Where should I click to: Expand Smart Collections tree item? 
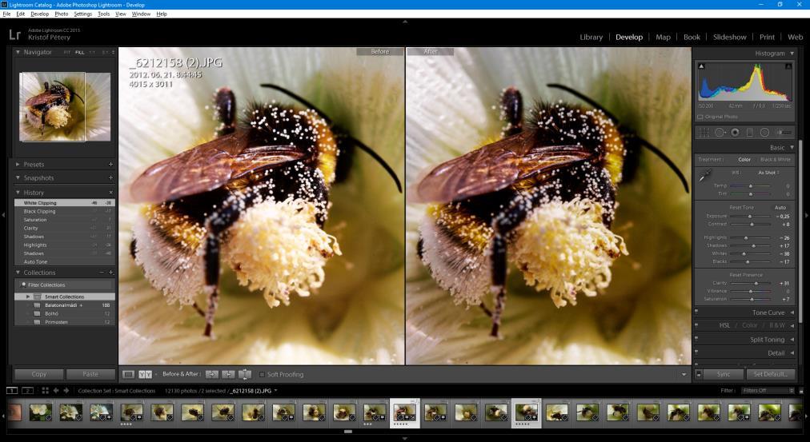click(28, 297)
